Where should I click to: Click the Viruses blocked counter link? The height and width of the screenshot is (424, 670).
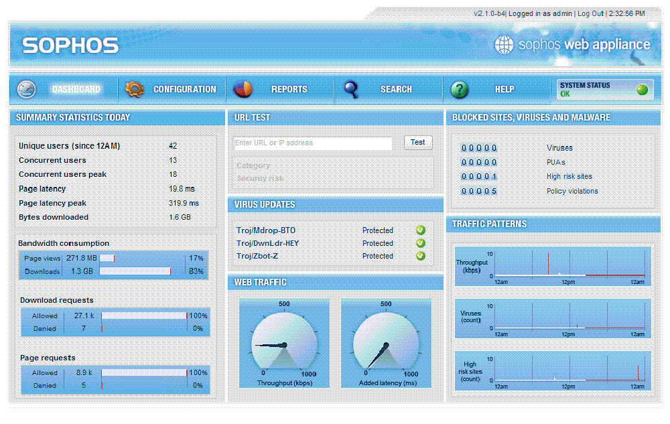tap(559, 148)
